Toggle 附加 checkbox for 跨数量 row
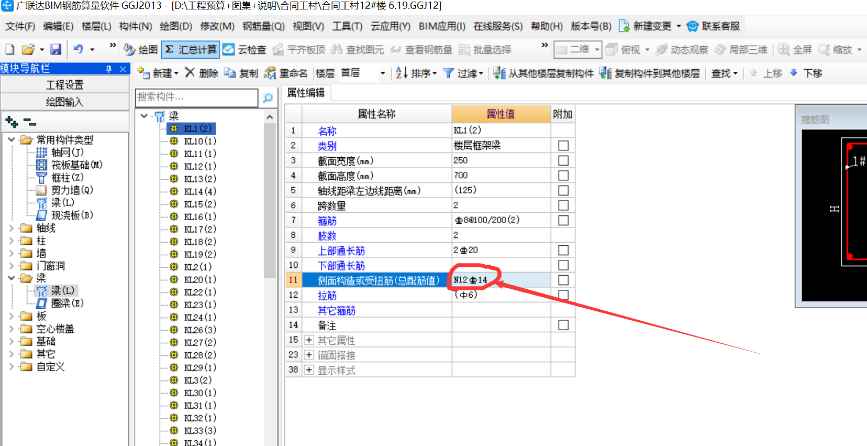This screenshot has height=446, width=867. point(563,205)
